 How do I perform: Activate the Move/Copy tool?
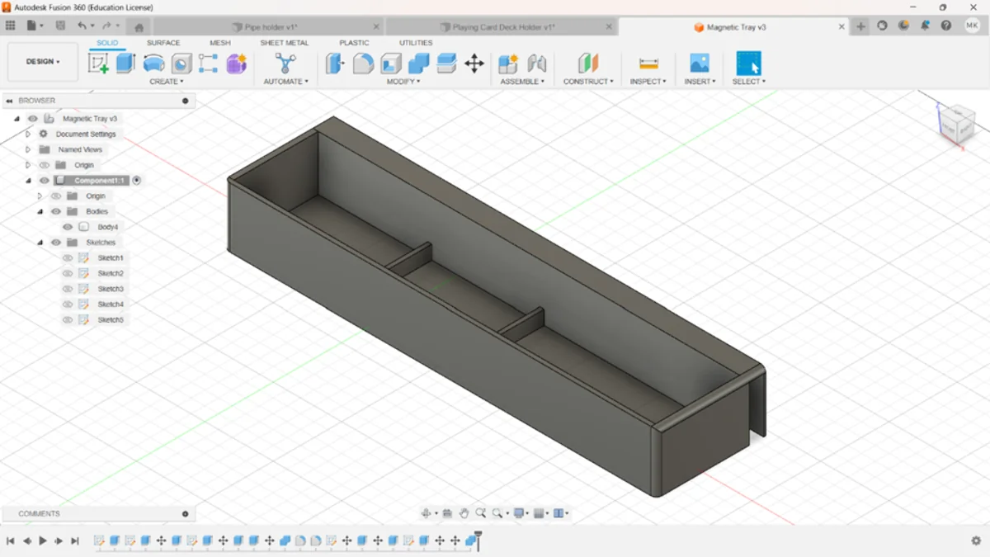[x=474, y=64]
